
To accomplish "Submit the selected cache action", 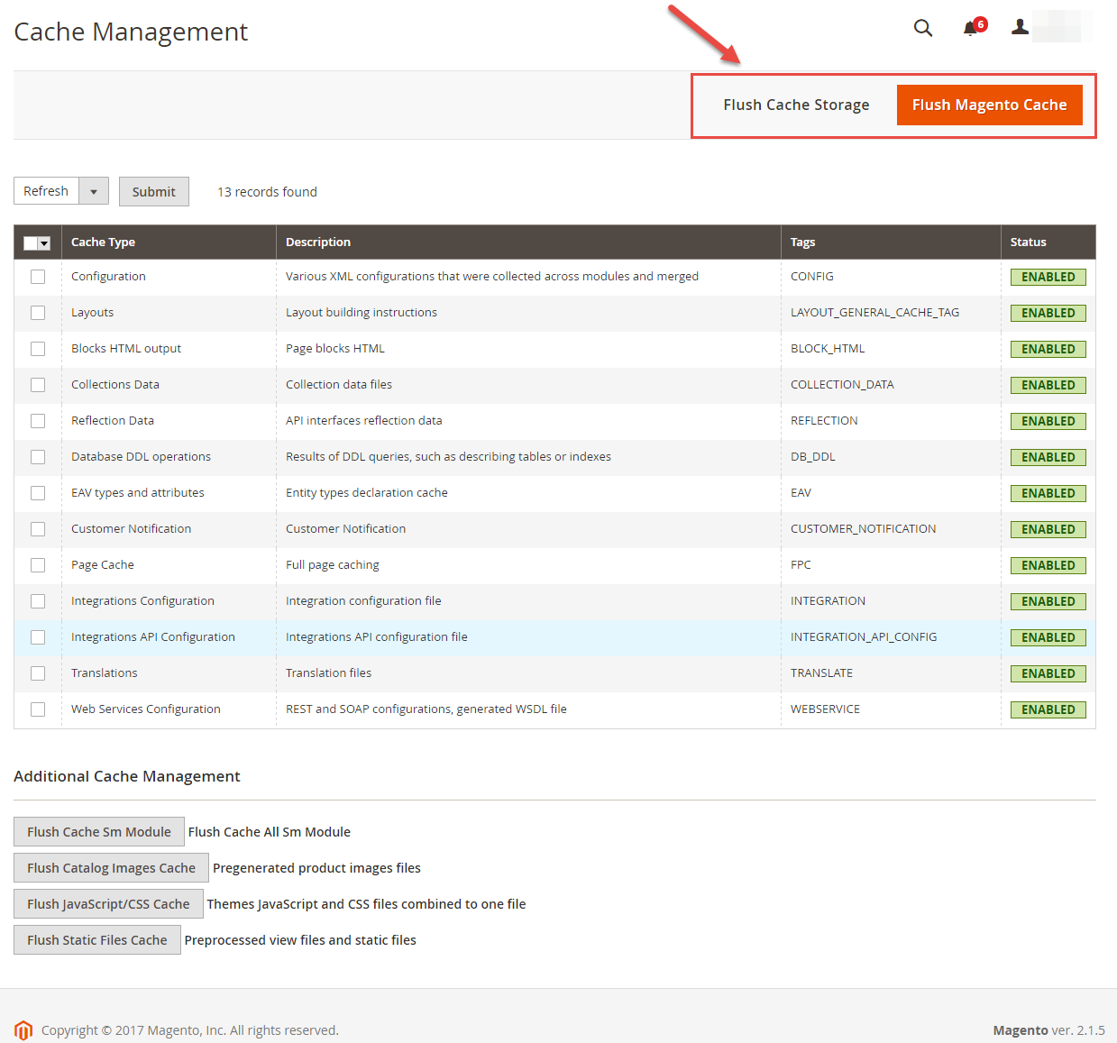I will [154, 192].
